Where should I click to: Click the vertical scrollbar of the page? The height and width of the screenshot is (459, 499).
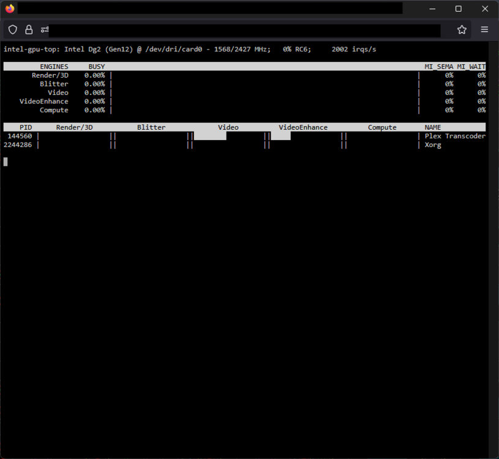click(x=493, y=250)
